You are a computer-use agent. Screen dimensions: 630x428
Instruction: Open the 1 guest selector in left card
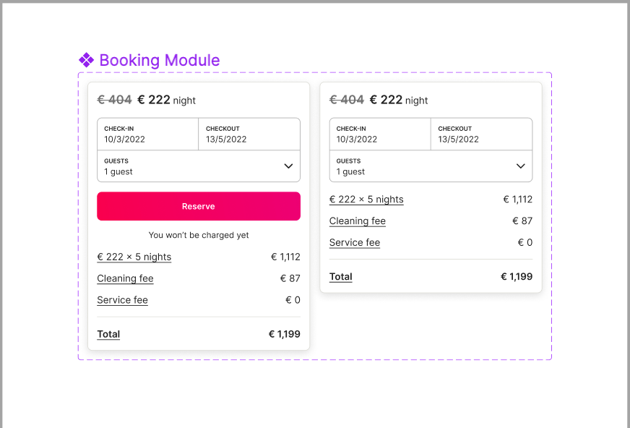(199, 166)
